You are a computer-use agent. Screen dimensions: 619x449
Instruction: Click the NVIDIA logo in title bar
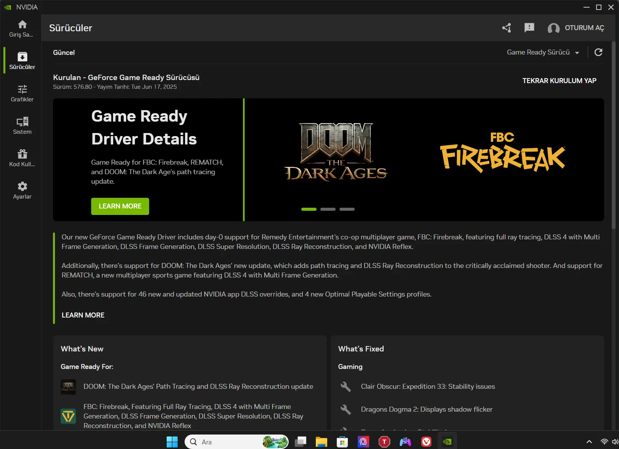tap(8, 7)
